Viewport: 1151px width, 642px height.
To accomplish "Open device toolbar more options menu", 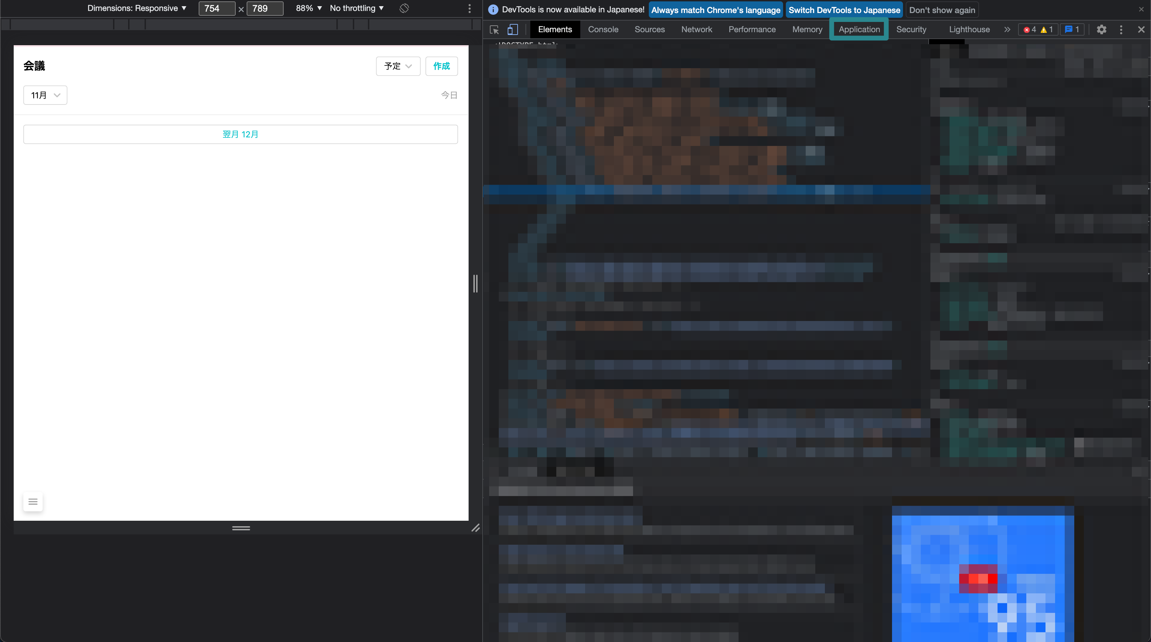I will click(469, 8).
